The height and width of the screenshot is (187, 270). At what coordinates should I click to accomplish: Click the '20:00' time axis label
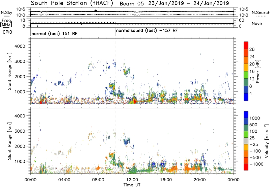point(199,180)
